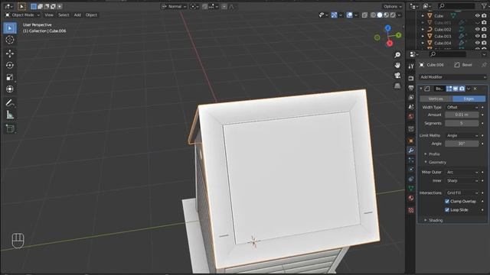Open the Modifier properties wrench tab
The width and height of the screenshot is (490, 275).
[411, 150]
